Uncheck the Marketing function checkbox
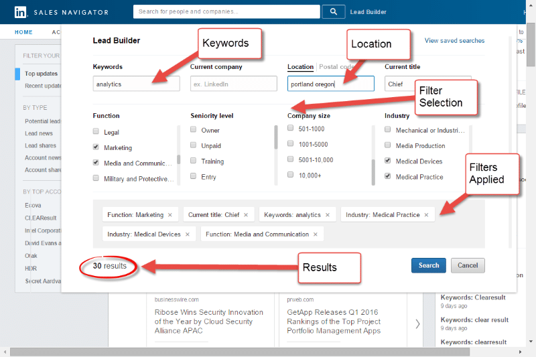 [x=96, y=147]
